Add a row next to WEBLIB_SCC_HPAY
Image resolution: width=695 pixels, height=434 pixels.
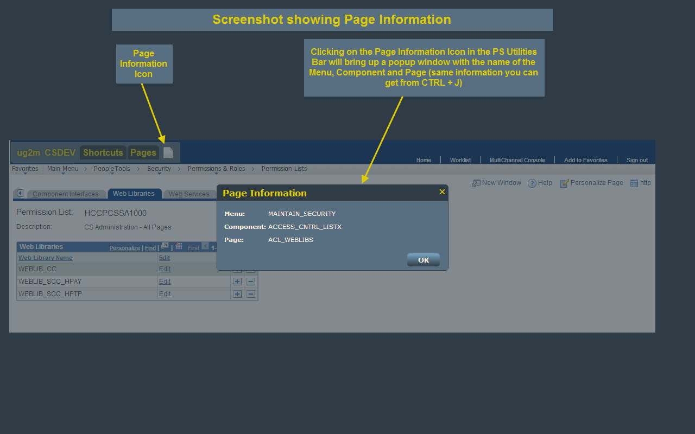[x=237, y=281]
